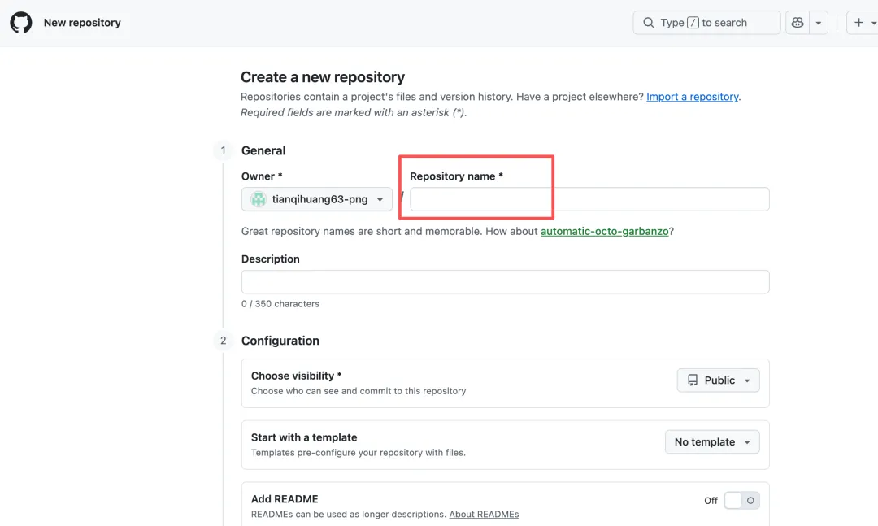Open the No template dropdown
This screenshot has width=878, height=526.
point(711,442)
